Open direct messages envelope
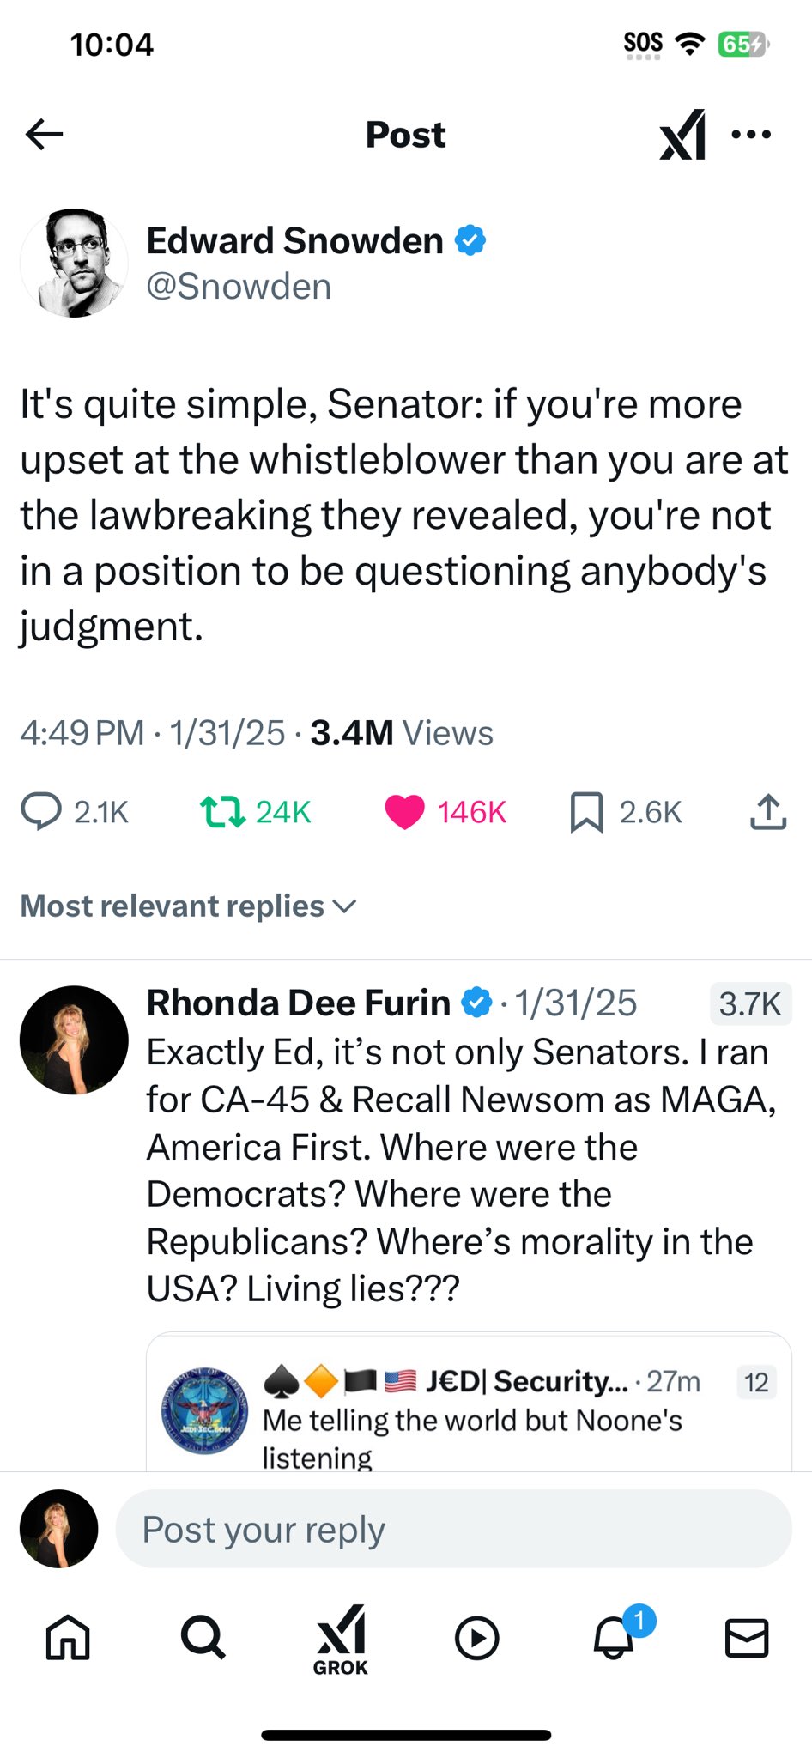 pyautogui.click(x=747, y=1637)
